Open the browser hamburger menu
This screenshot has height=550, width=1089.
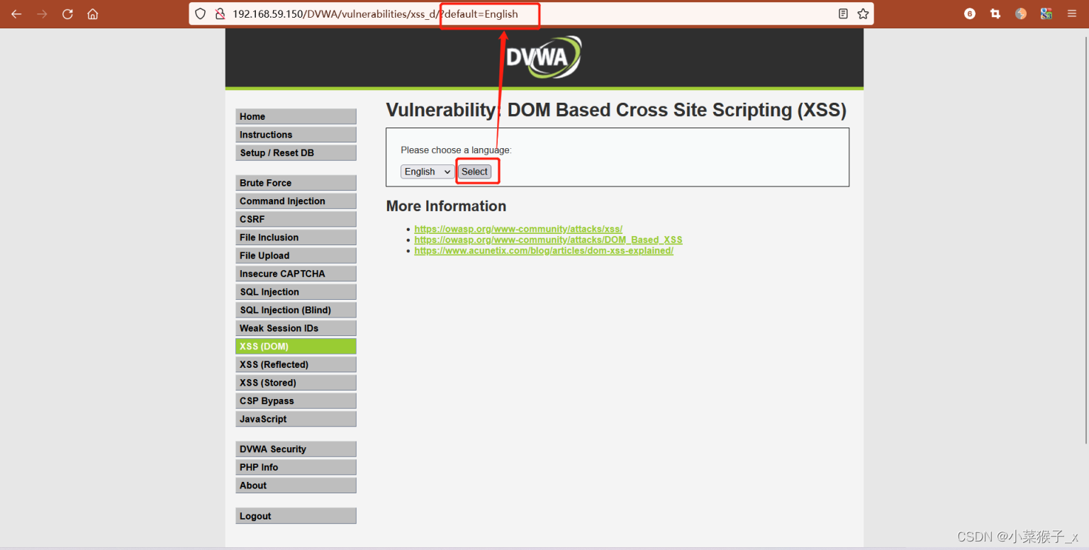click(x=1072, y=14)
